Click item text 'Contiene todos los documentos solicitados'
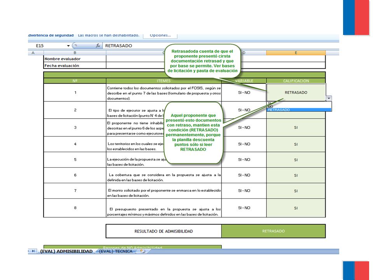This screenshot has height=280, width=373. click(x=164, y=93)
